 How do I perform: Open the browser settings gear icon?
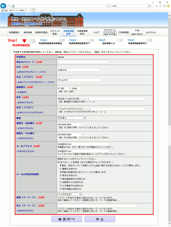(x=164, y=6)
